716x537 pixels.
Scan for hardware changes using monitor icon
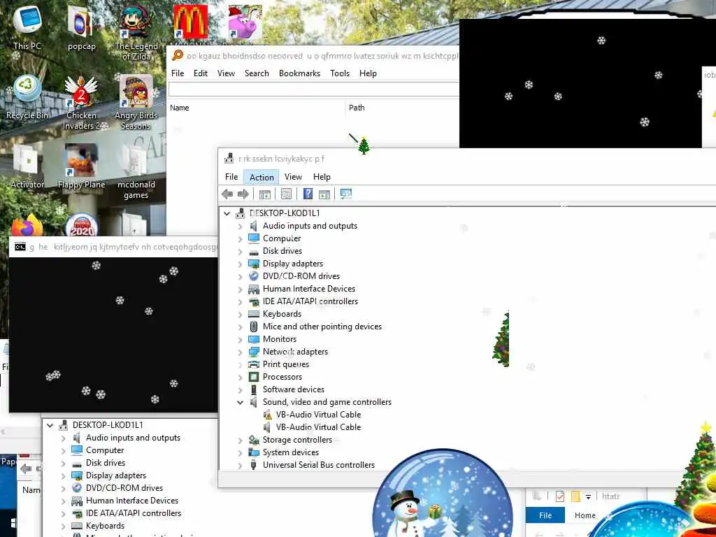[346, 194]
